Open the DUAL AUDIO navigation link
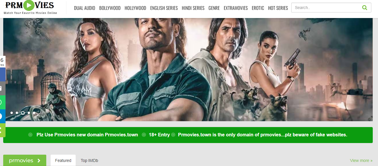 click(84, 8)
